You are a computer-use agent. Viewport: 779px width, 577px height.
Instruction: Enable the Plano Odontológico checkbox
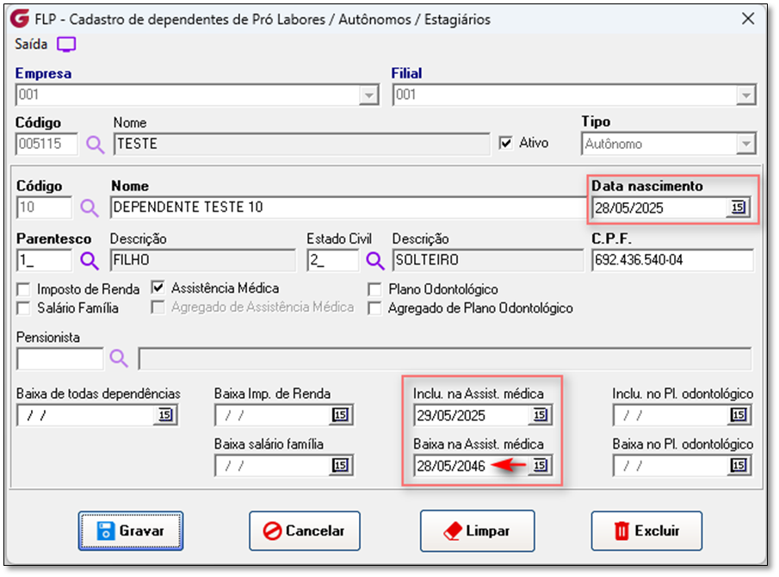(374, 289)
